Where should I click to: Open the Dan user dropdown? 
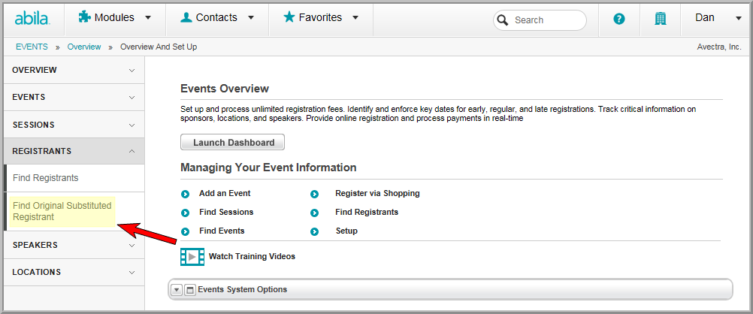[718, 18]
